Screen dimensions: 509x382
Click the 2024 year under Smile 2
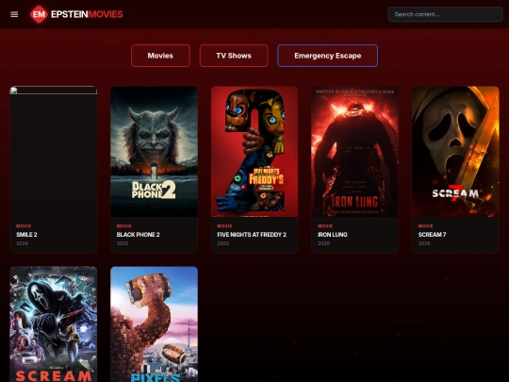tap(22, 243)
